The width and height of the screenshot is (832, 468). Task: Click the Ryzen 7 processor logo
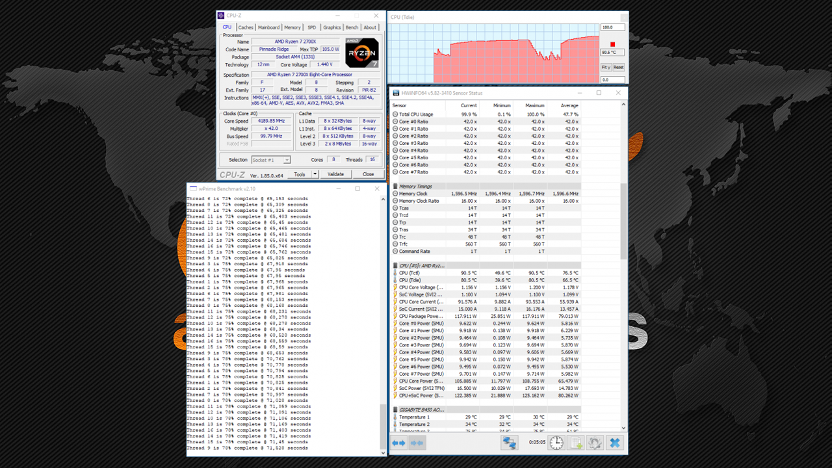click(x=362, y=53)
